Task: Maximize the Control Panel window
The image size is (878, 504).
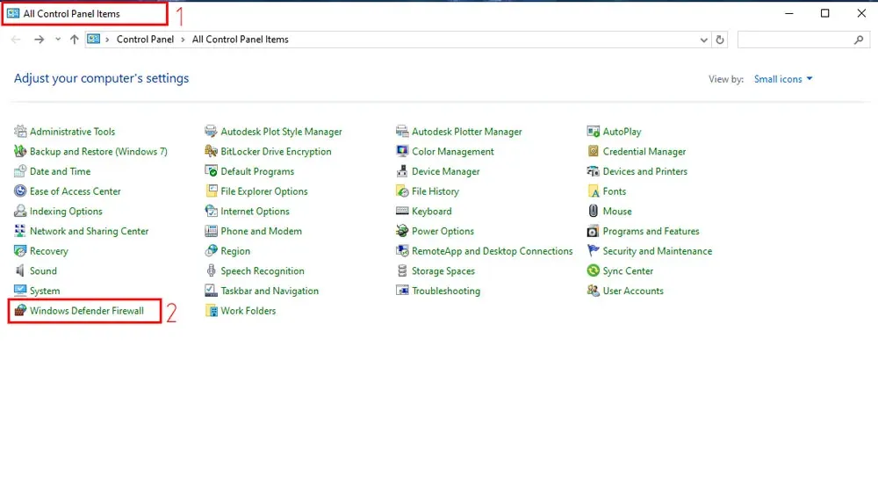Action: pyautogui.click(x=824, y=13)
